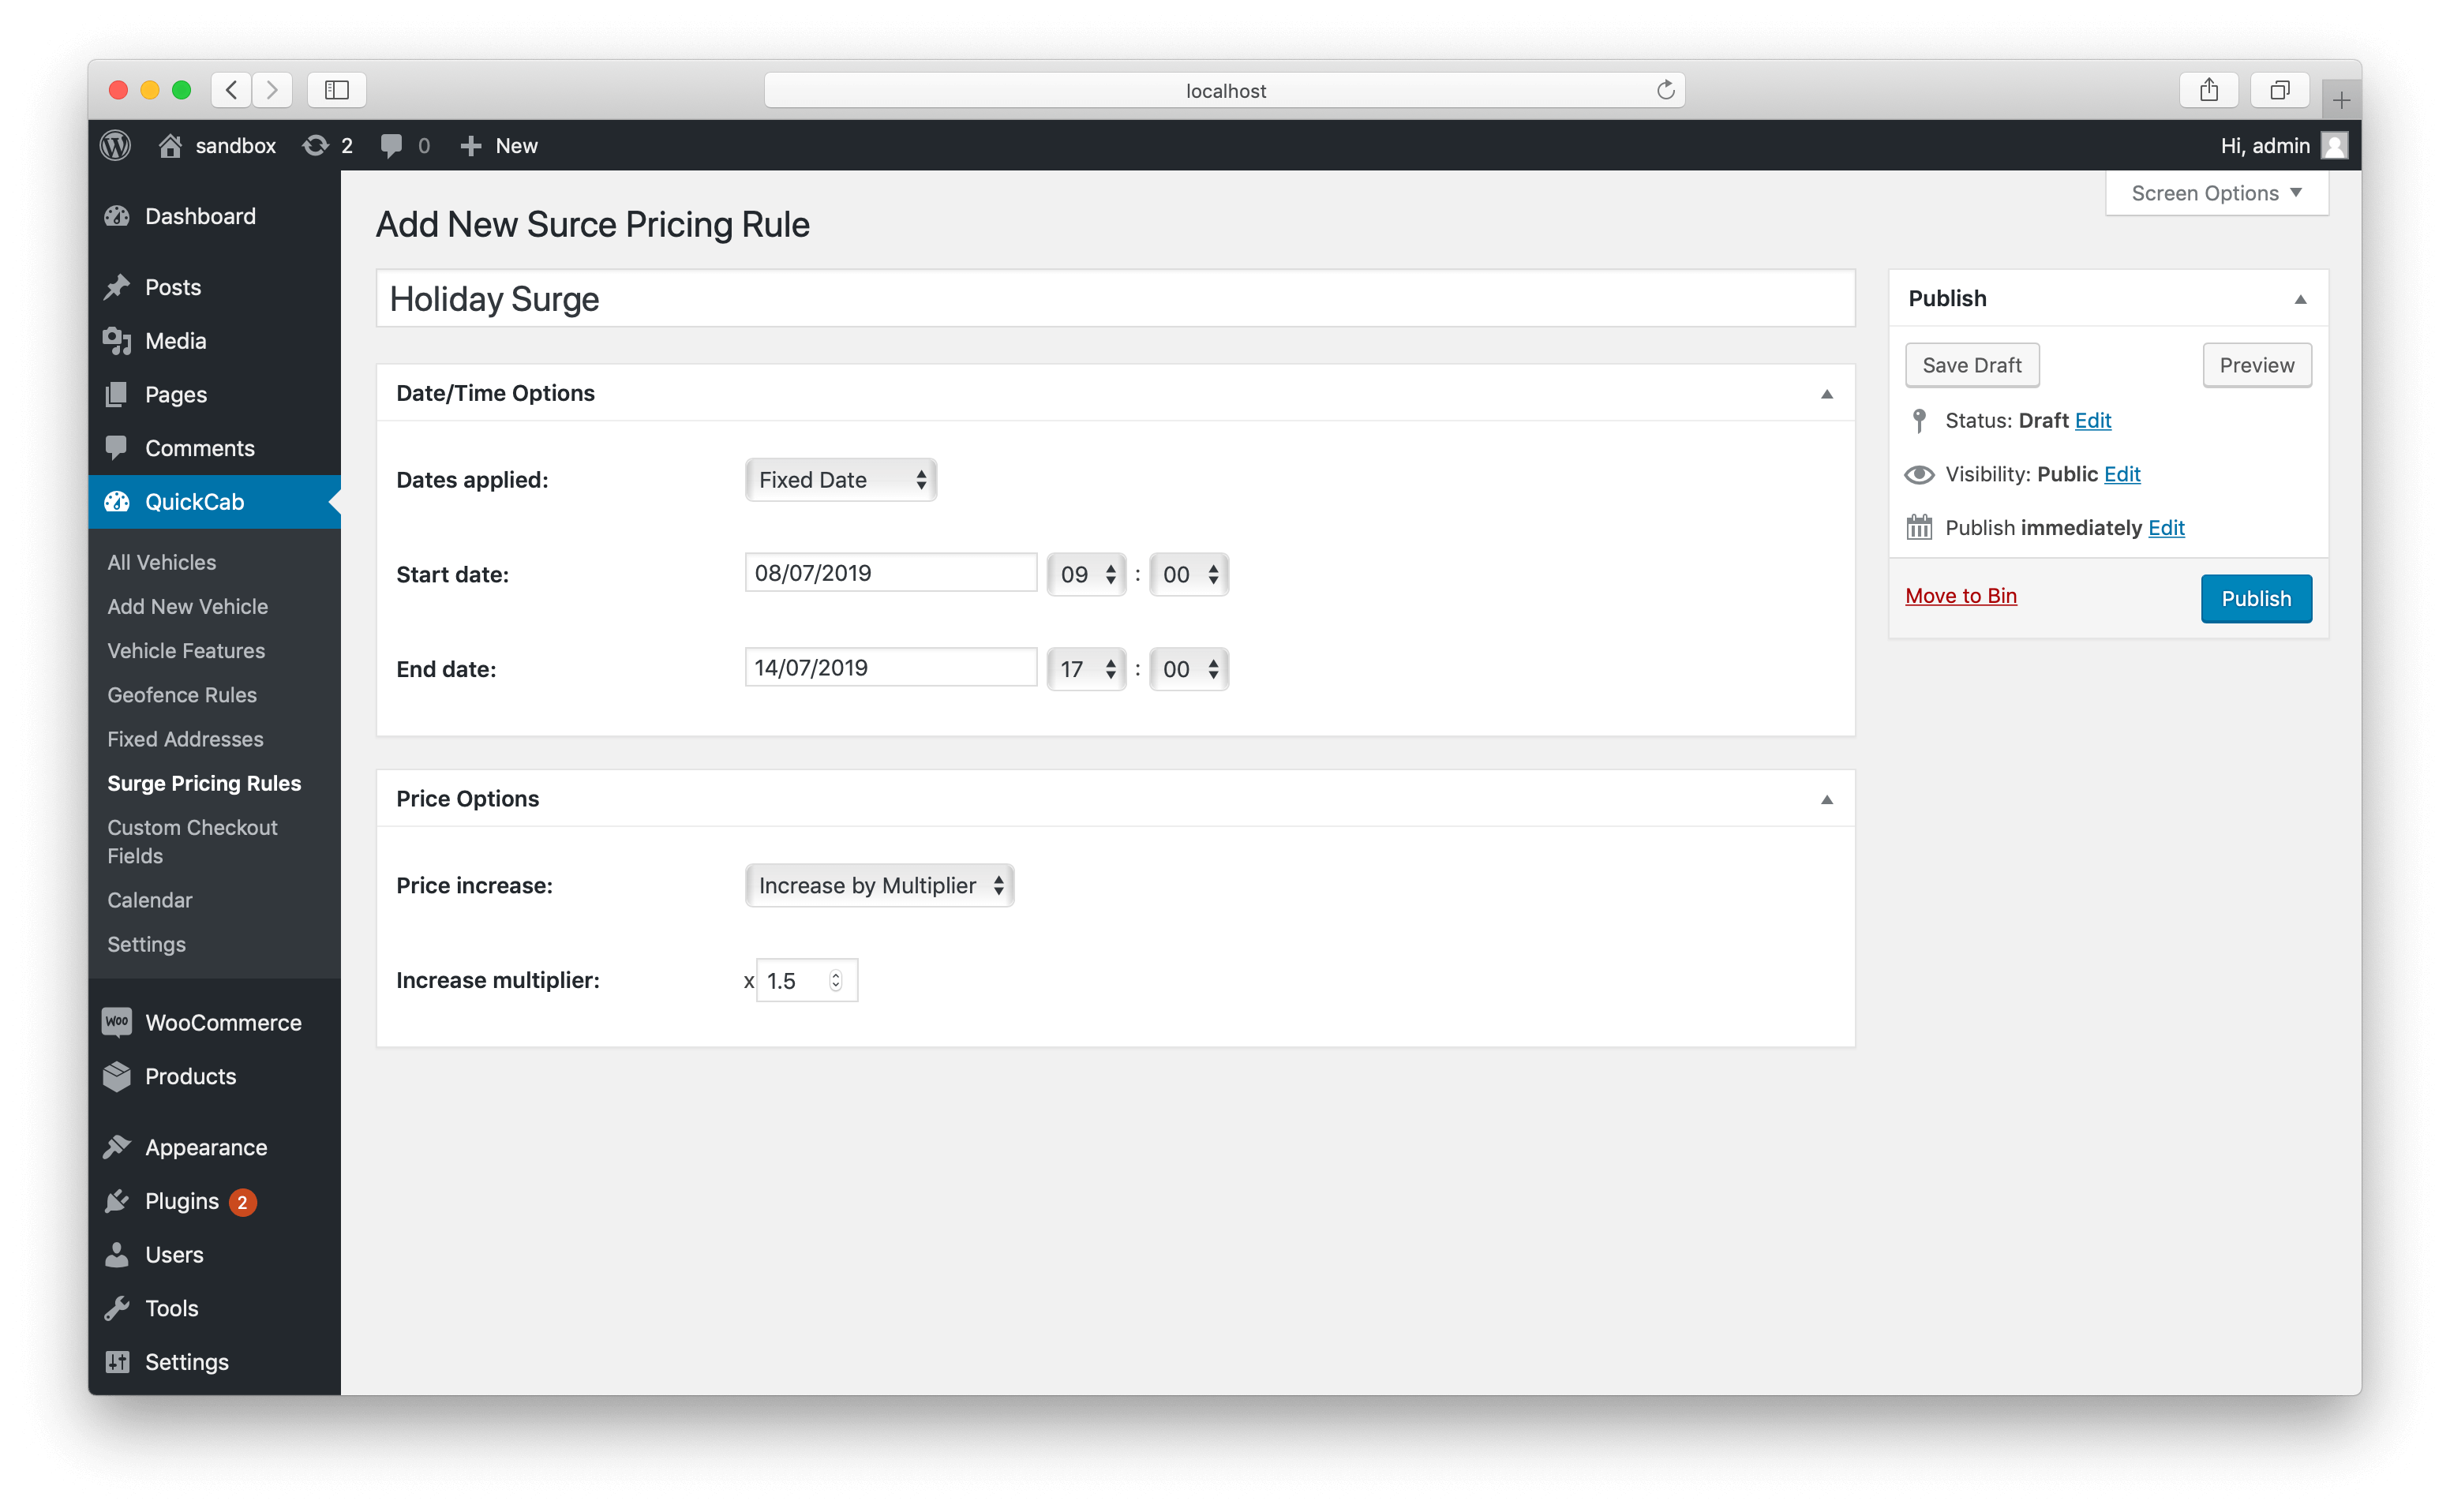This screenshot has width=2450, height=1512.
Task: Click the Visibility eye icon
Action: (1918, 473)
